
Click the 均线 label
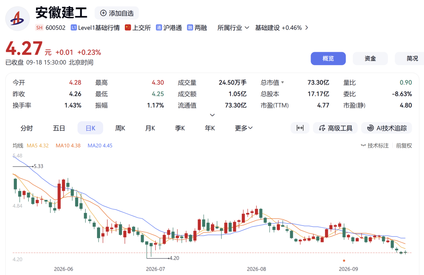[x=18, y=146]
